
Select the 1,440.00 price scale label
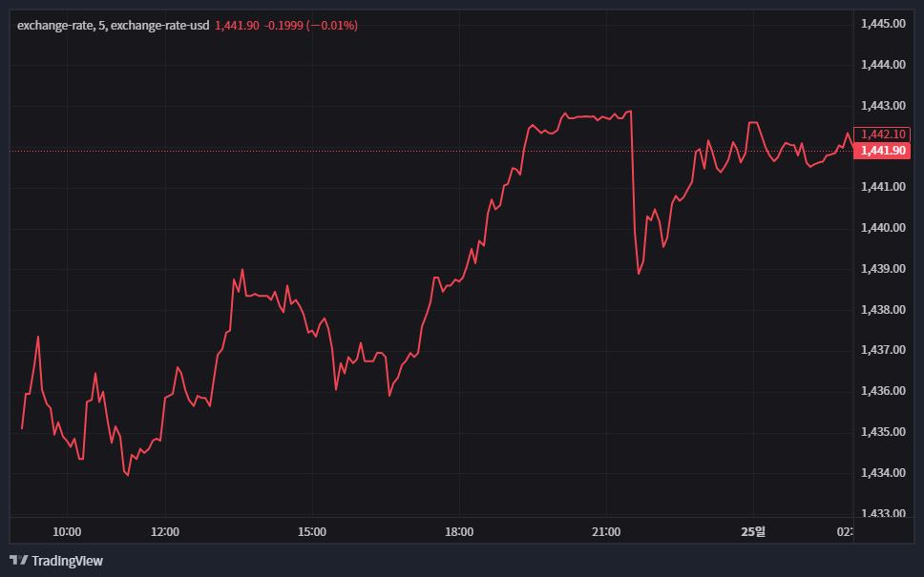coord(883,228)
